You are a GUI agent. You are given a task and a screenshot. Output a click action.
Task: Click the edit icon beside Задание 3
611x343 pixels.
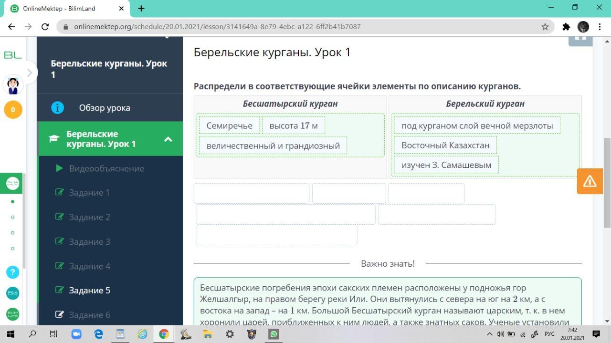[x=59, y=241]
